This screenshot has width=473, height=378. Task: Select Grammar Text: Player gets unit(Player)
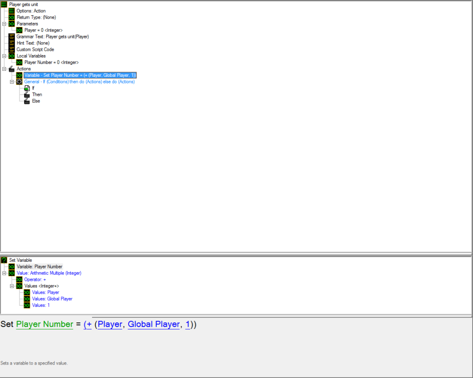(53, 37)
